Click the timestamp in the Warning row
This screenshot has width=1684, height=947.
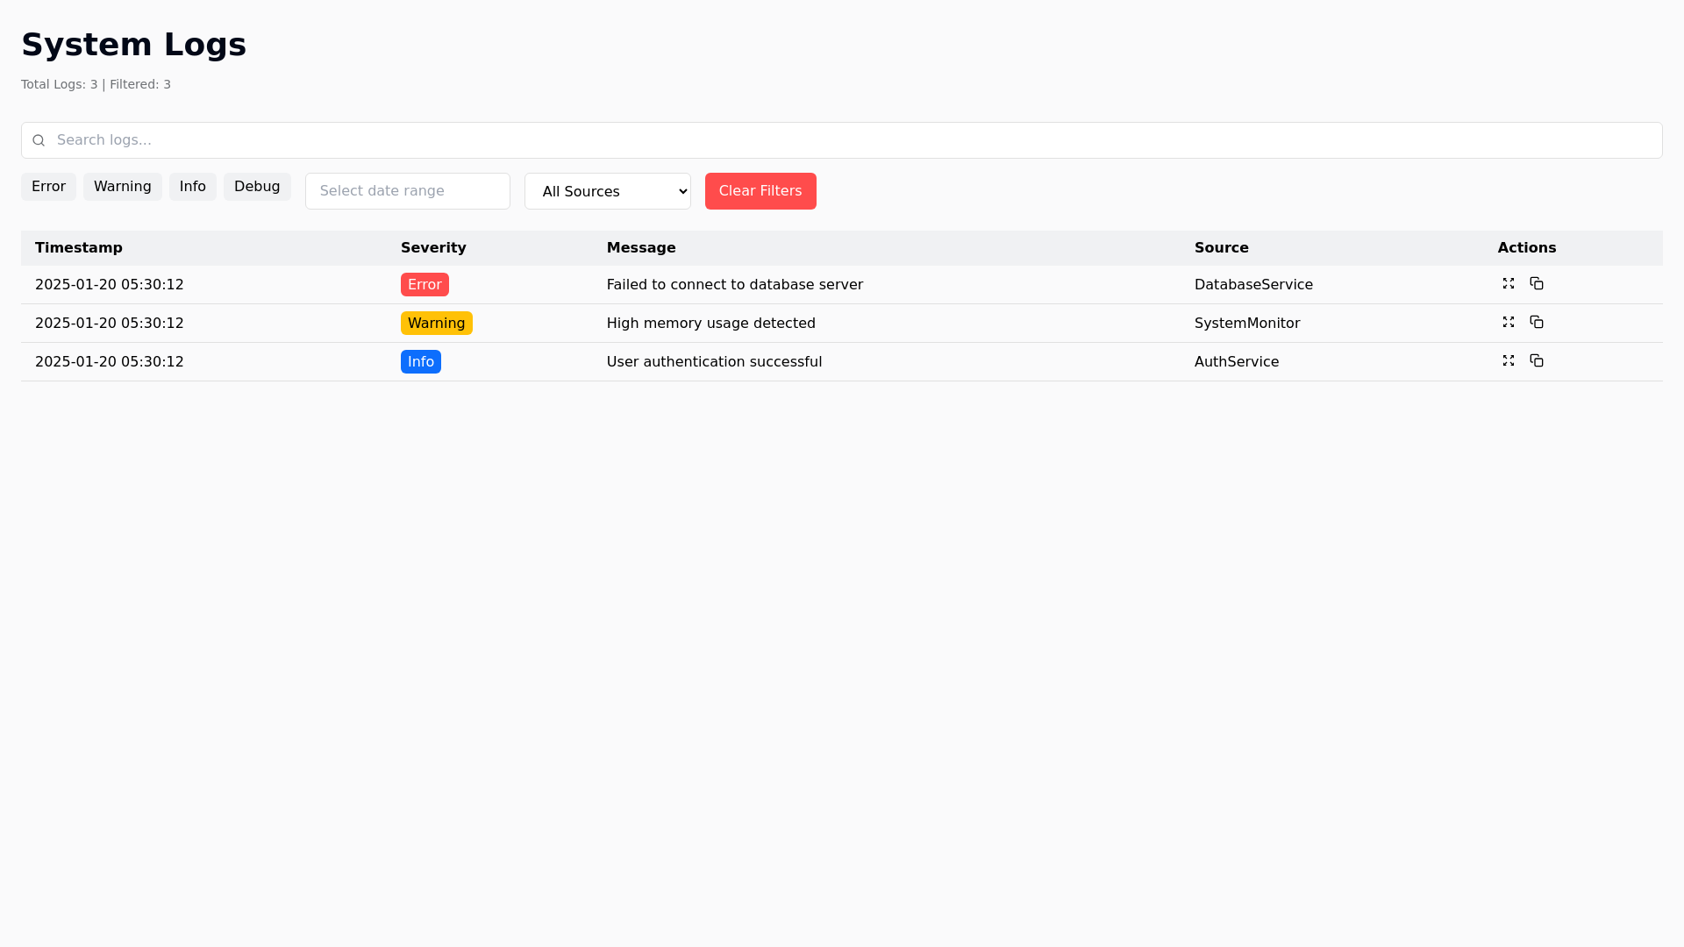(110, 324)
